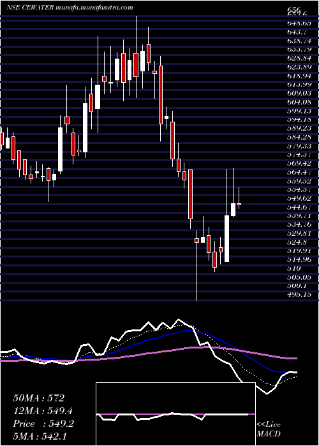Screen dimensions: 319x446
Task: Select the 534.76 price axis label
Action: 298,225
